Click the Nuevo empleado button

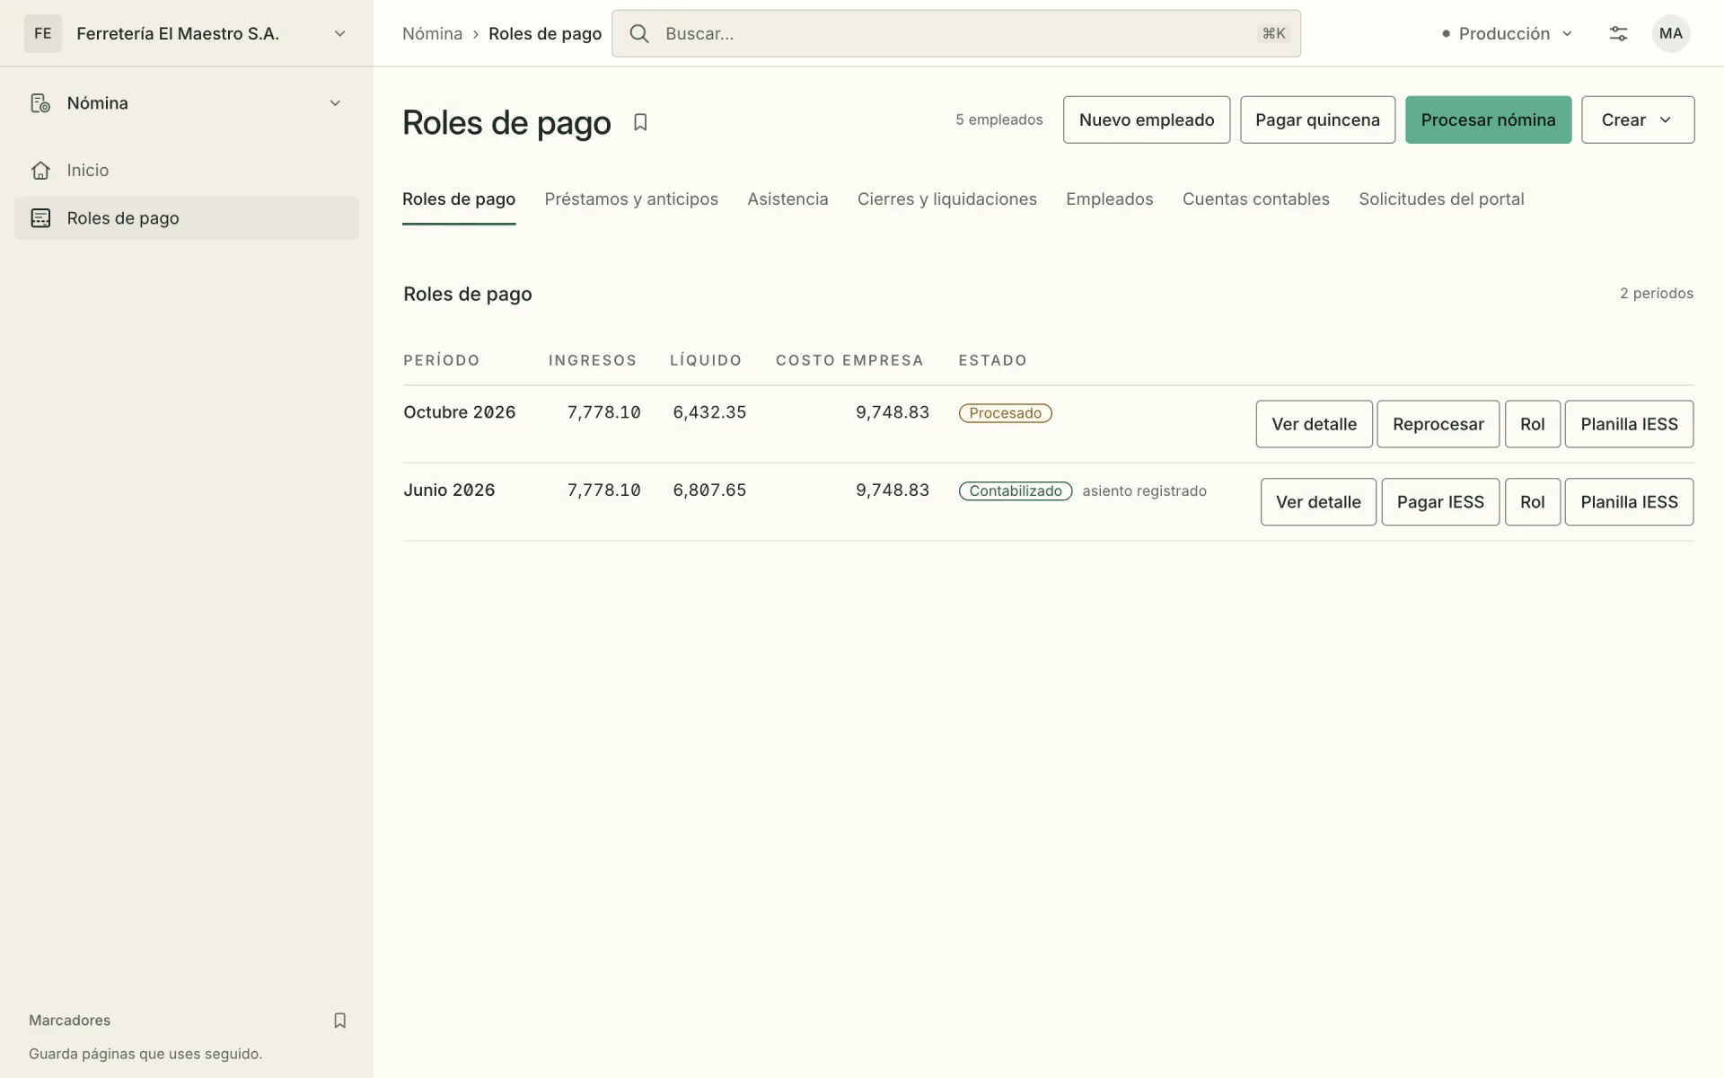click(1147, 119)
